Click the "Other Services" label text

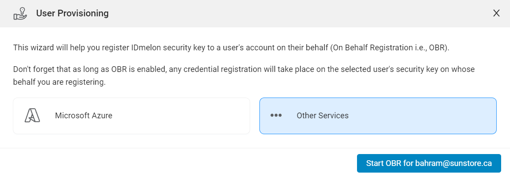322,116
